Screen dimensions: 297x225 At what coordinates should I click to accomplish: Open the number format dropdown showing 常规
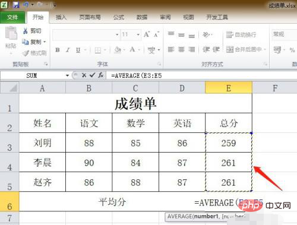[x=285, y=34]
